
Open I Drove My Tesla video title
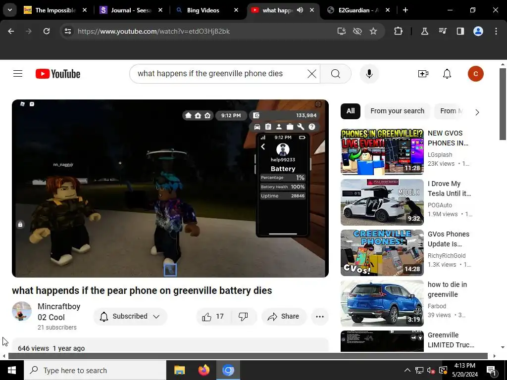click(449, 189)
